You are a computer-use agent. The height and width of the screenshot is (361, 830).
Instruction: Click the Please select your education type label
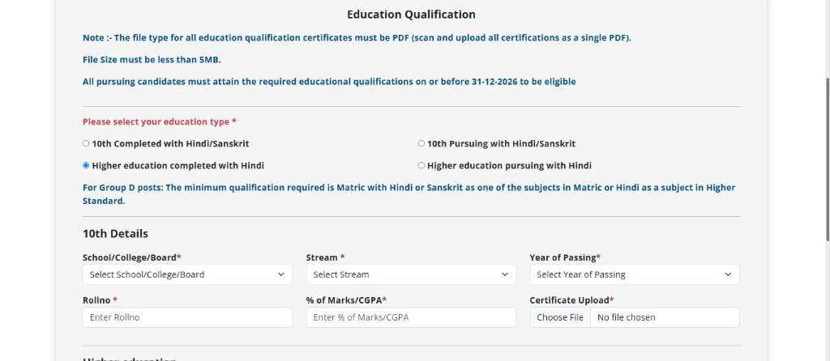[160, 121]
